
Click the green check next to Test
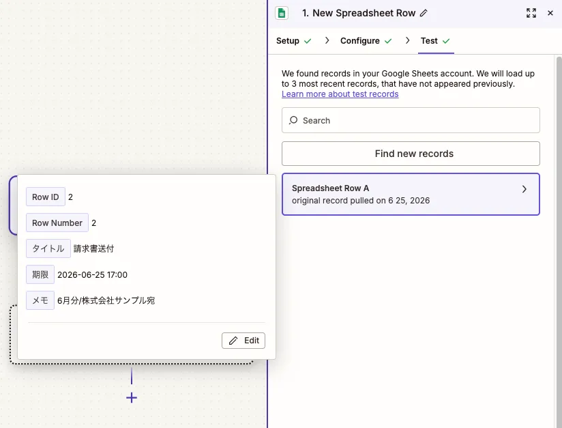(x=446, y=41)
